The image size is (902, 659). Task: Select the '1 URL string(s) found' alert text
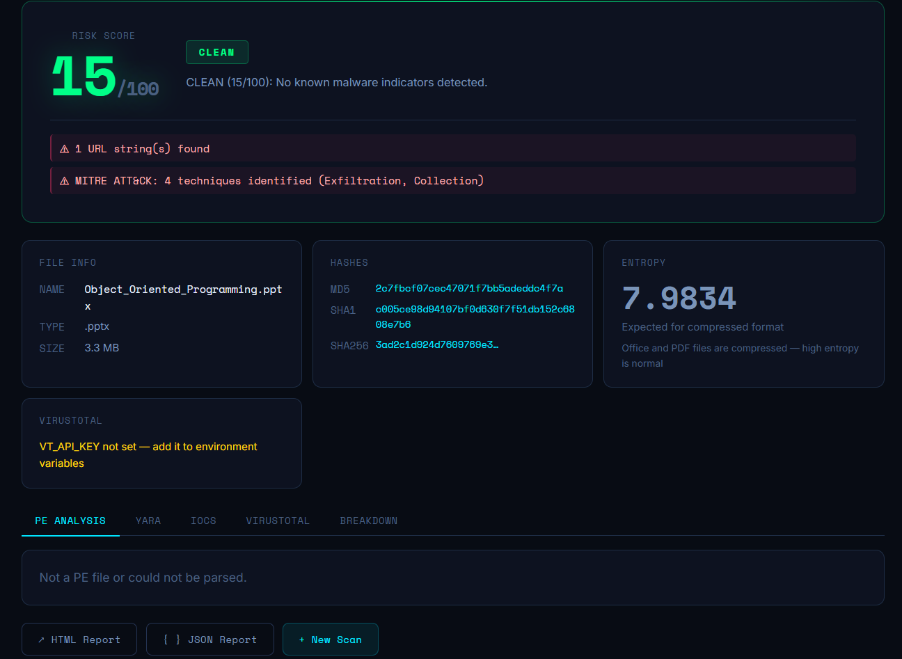click(x=142, y=149)
